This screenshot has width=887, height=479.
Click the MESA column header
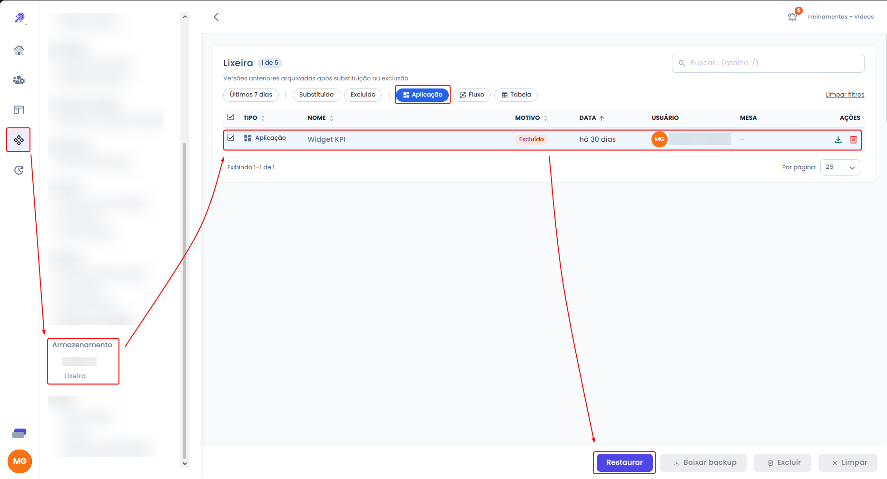coord(748,118)
